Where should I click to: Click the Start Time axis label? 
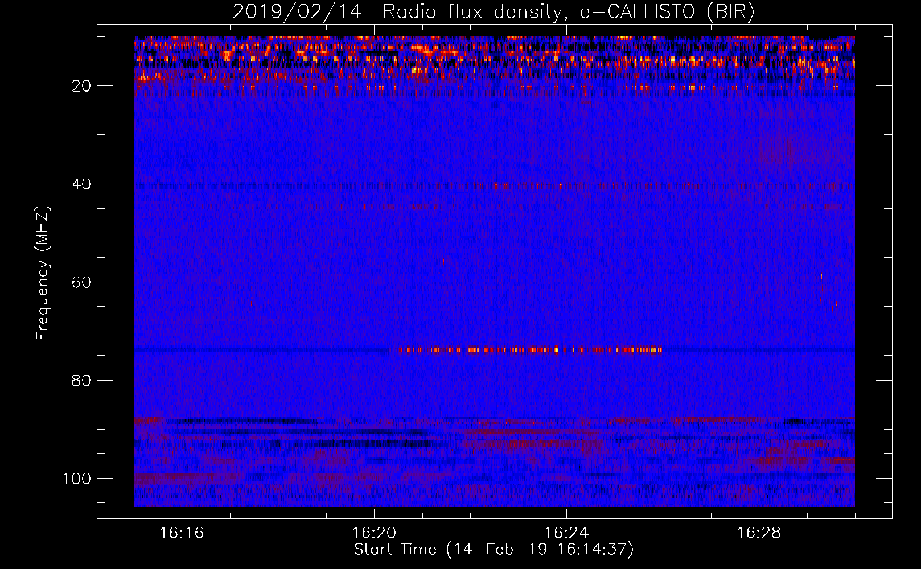pyautogui.click(x=494, y=550)
